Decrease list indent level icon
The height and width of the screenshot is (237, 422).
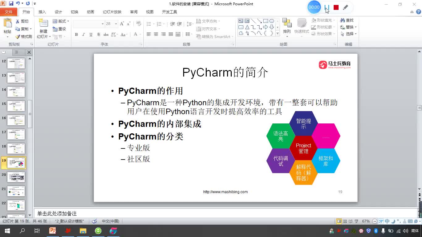point(172,24)
